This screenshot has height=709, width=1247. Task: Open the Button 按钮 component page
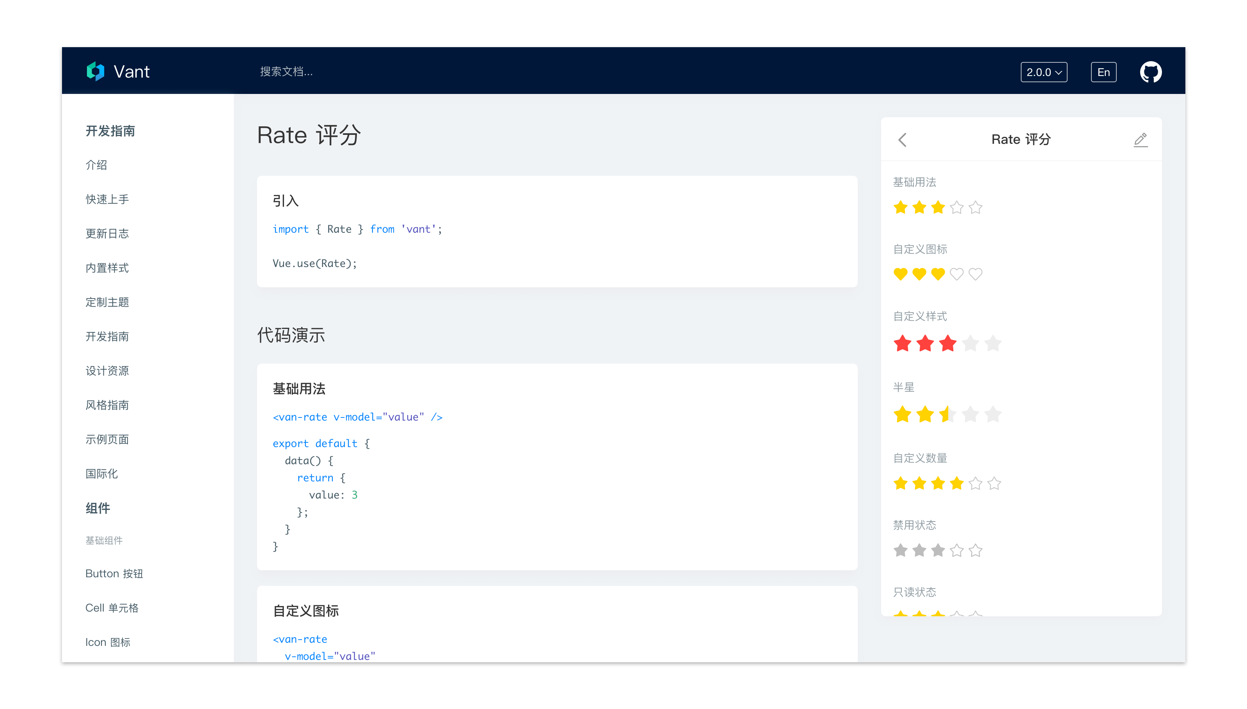point(114,574)
